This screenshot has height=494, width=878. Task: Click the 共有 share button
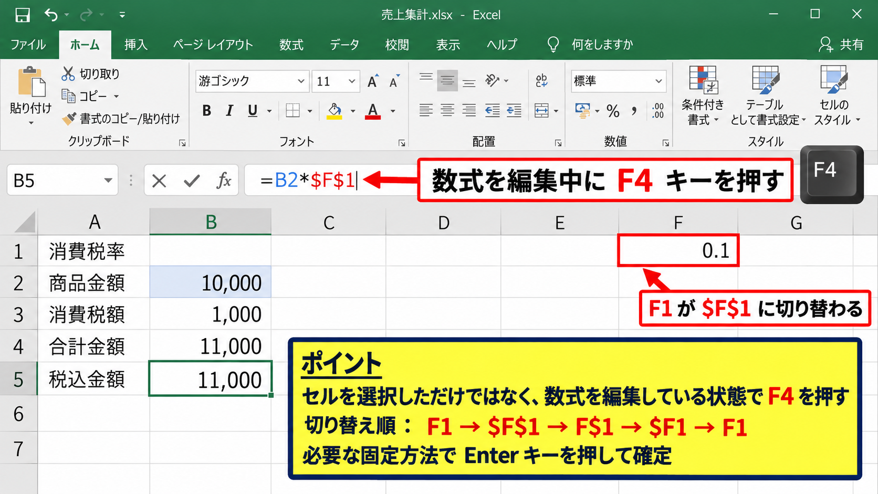[842, 45]
